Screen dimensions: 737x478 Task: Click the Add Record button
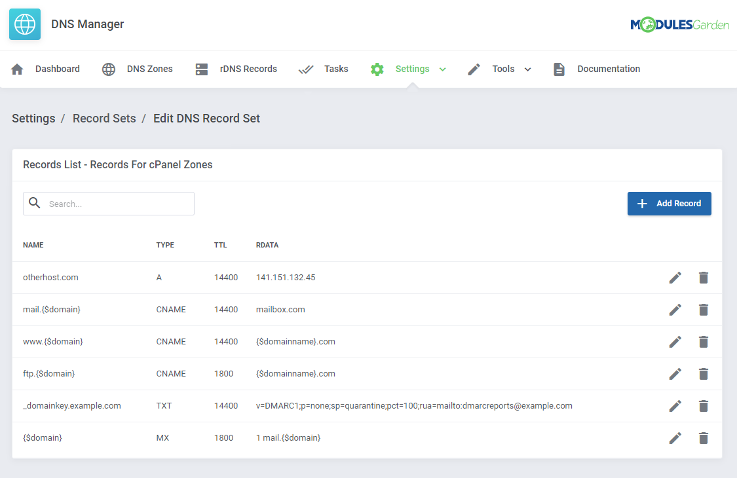pos(670,204)
